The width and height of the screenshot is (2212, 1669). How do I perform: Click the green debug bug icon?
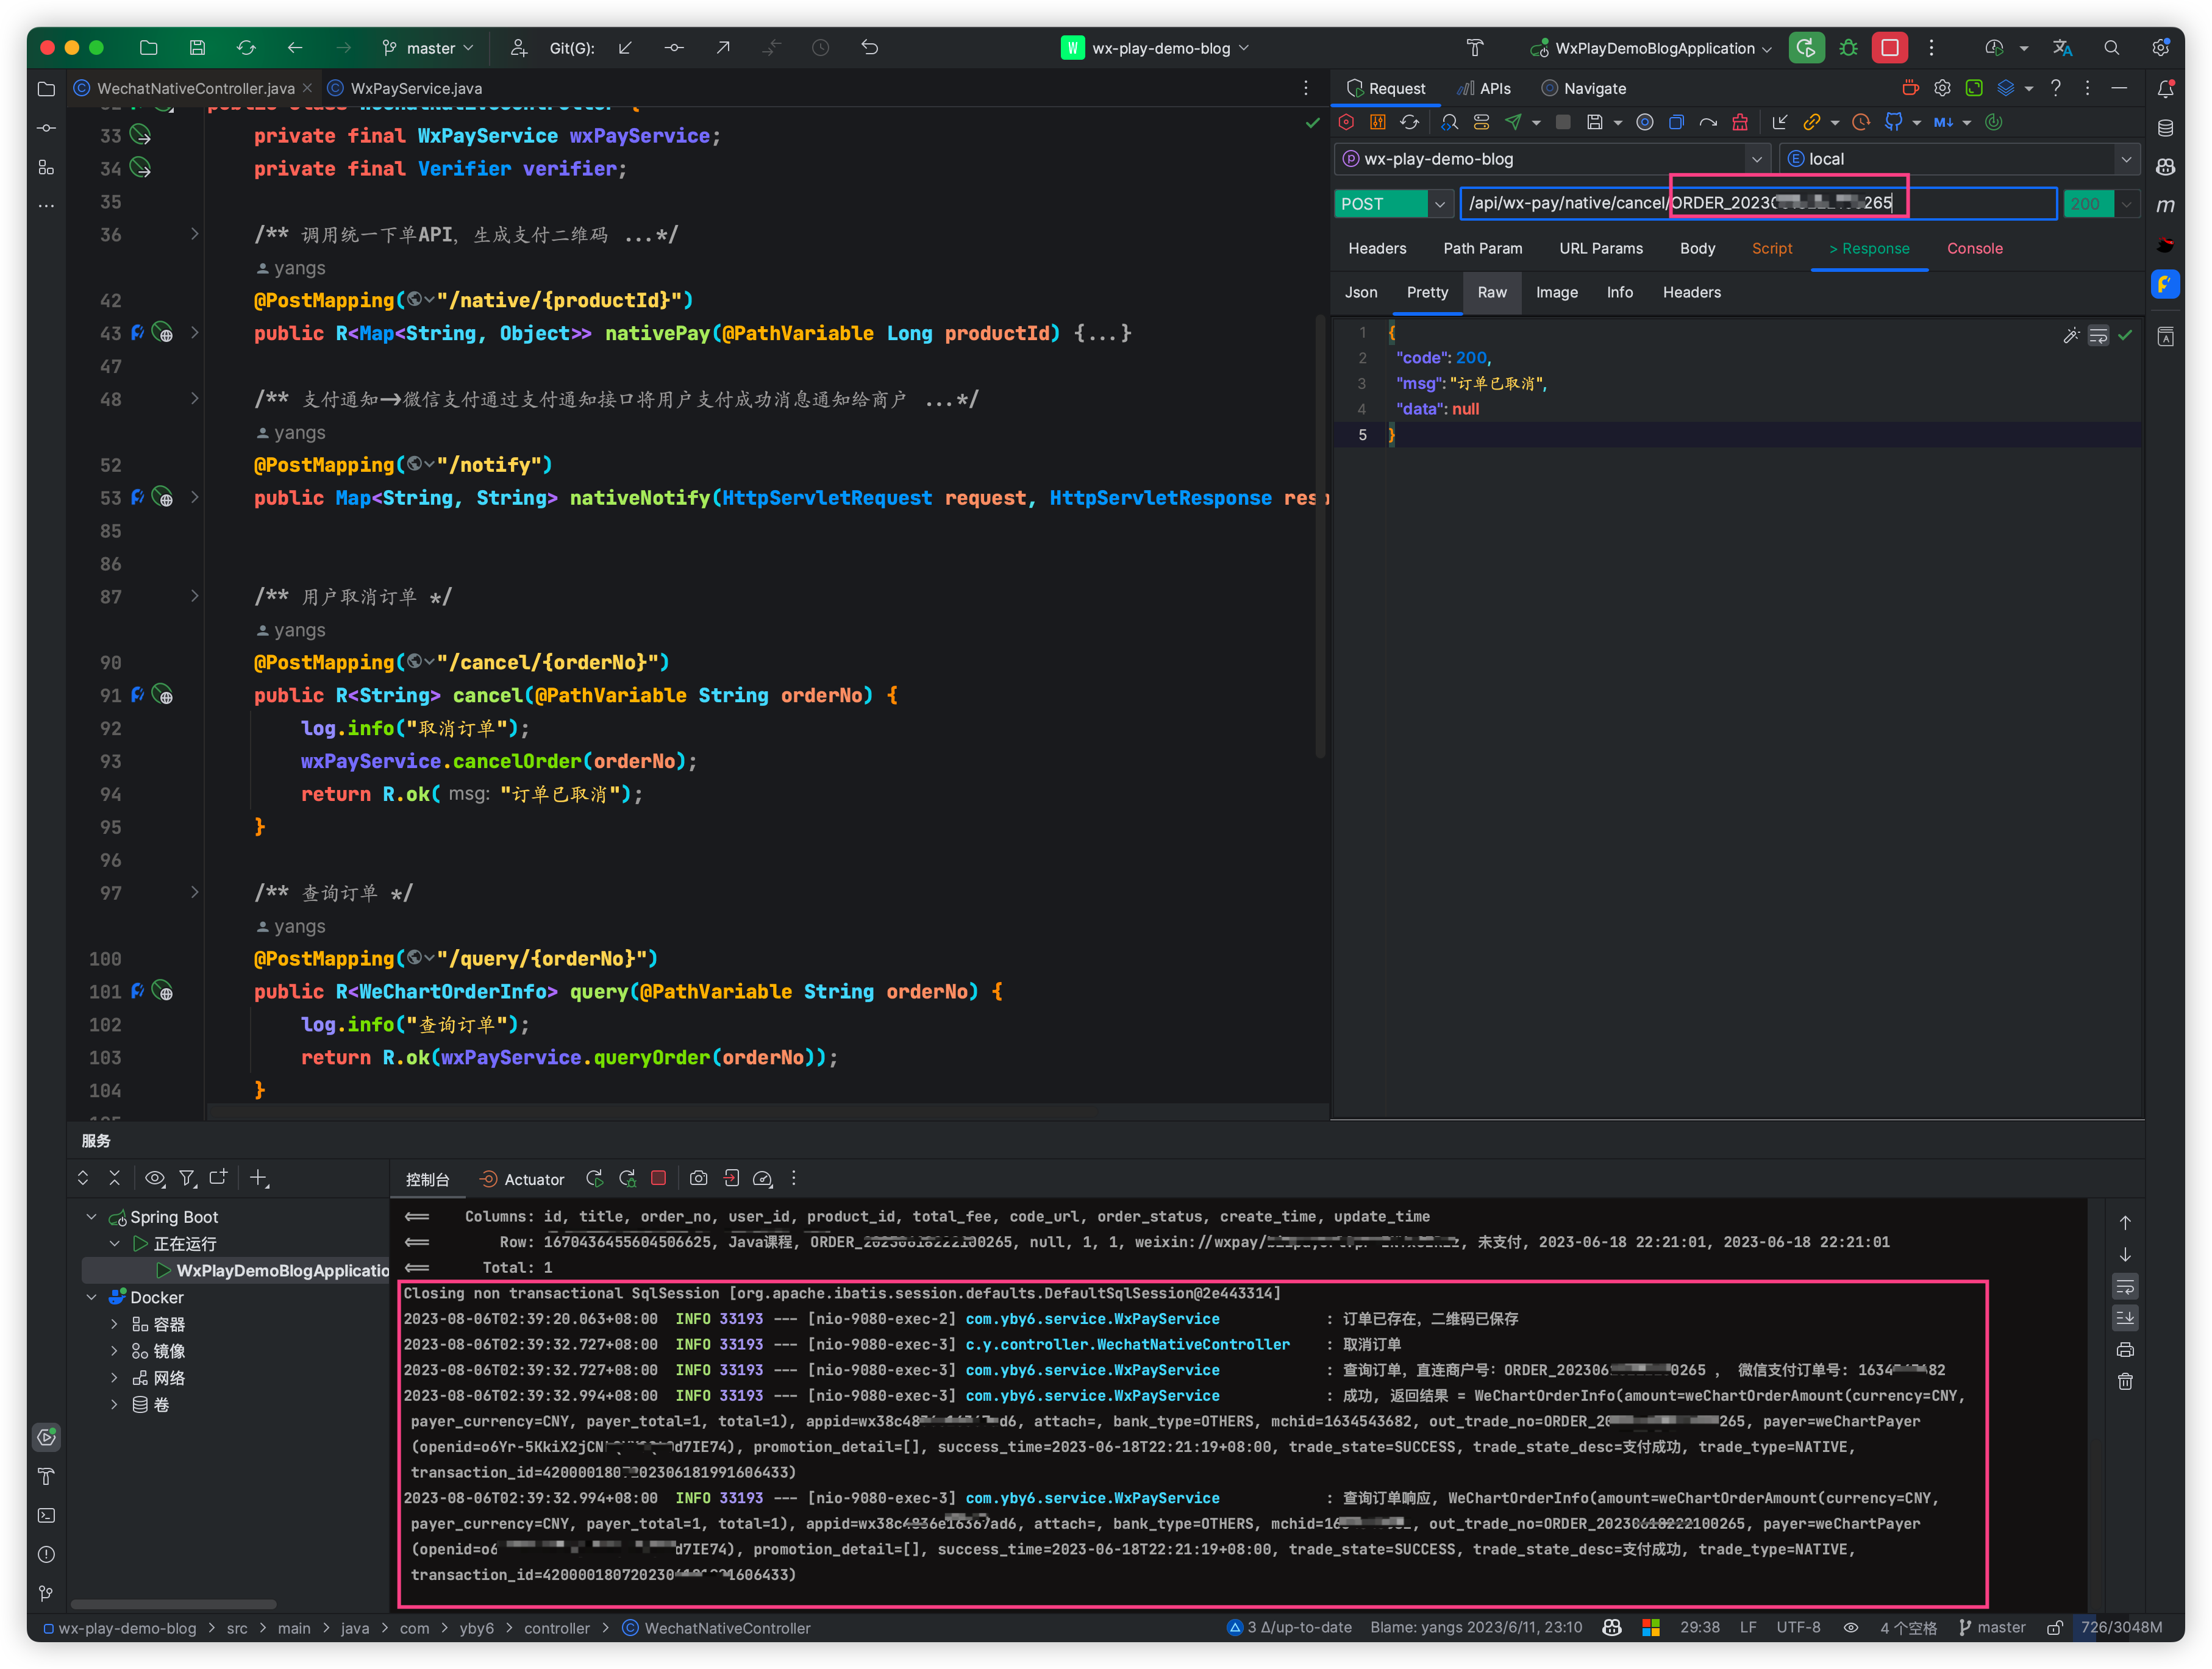click(1848, 48)
